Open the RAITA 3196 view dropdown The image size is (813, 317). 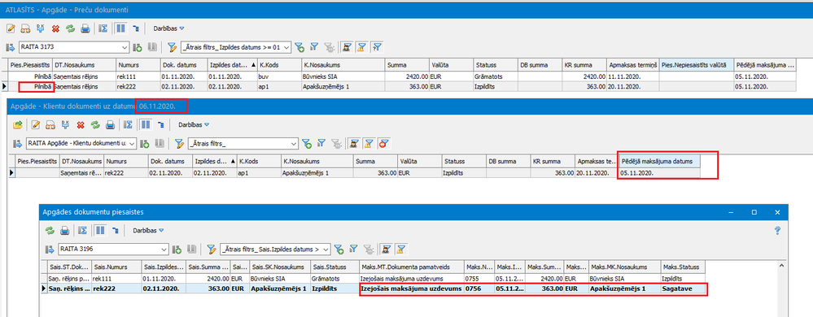pyautogui.click(x=164, y=250)
